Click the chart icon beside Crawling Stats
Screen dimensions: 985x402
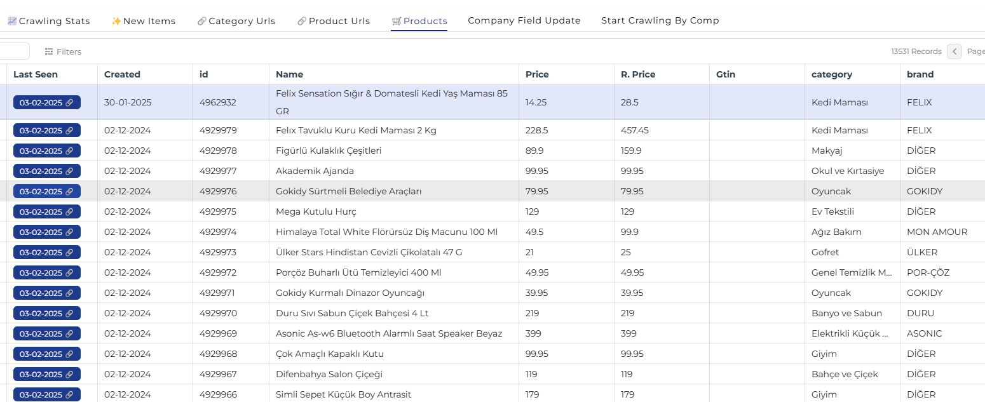click(12, 21)
